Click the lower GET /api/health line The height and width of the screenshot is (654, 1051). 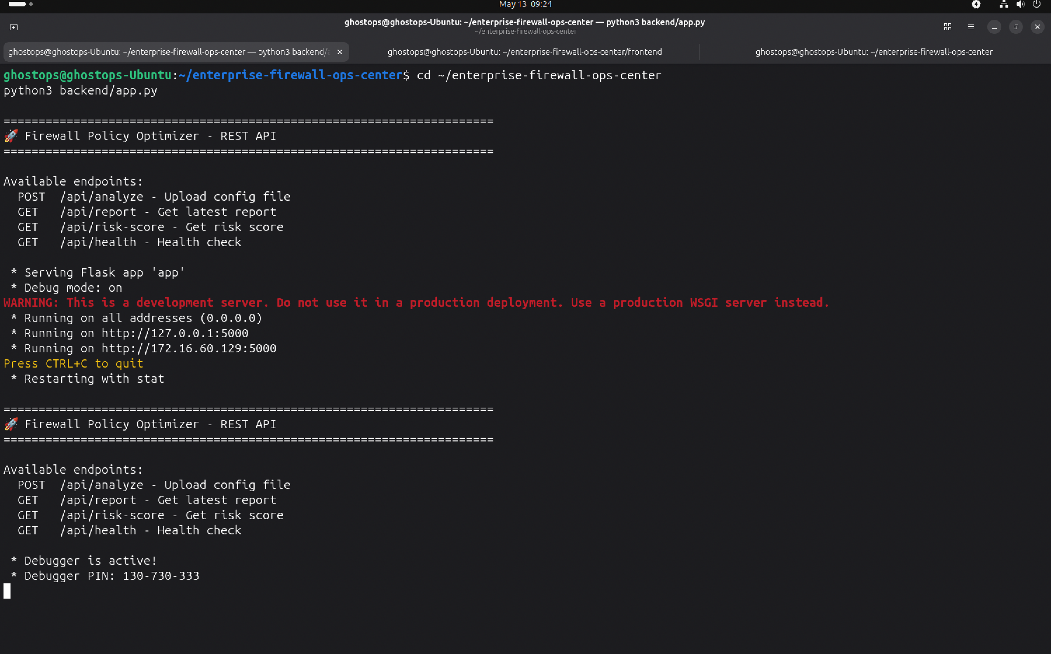129,530
